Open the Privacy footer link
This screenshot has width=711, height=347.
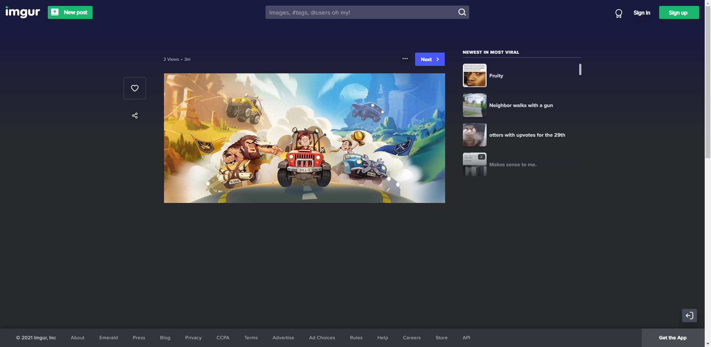(193, 338)
